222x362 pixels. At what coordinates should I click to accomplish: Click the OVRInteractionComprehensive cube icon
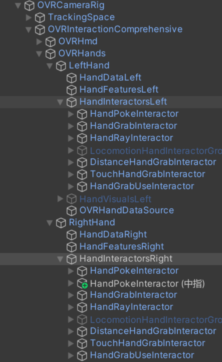point(40,29)
